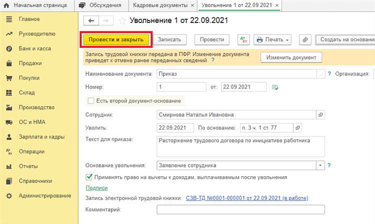Click По основанию field
This screenshot has height=224, width=375.
pyautogui.click(x=266, y=128)
